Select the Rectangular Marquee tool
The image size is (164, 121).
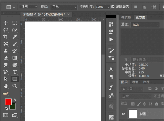point(15,23)
